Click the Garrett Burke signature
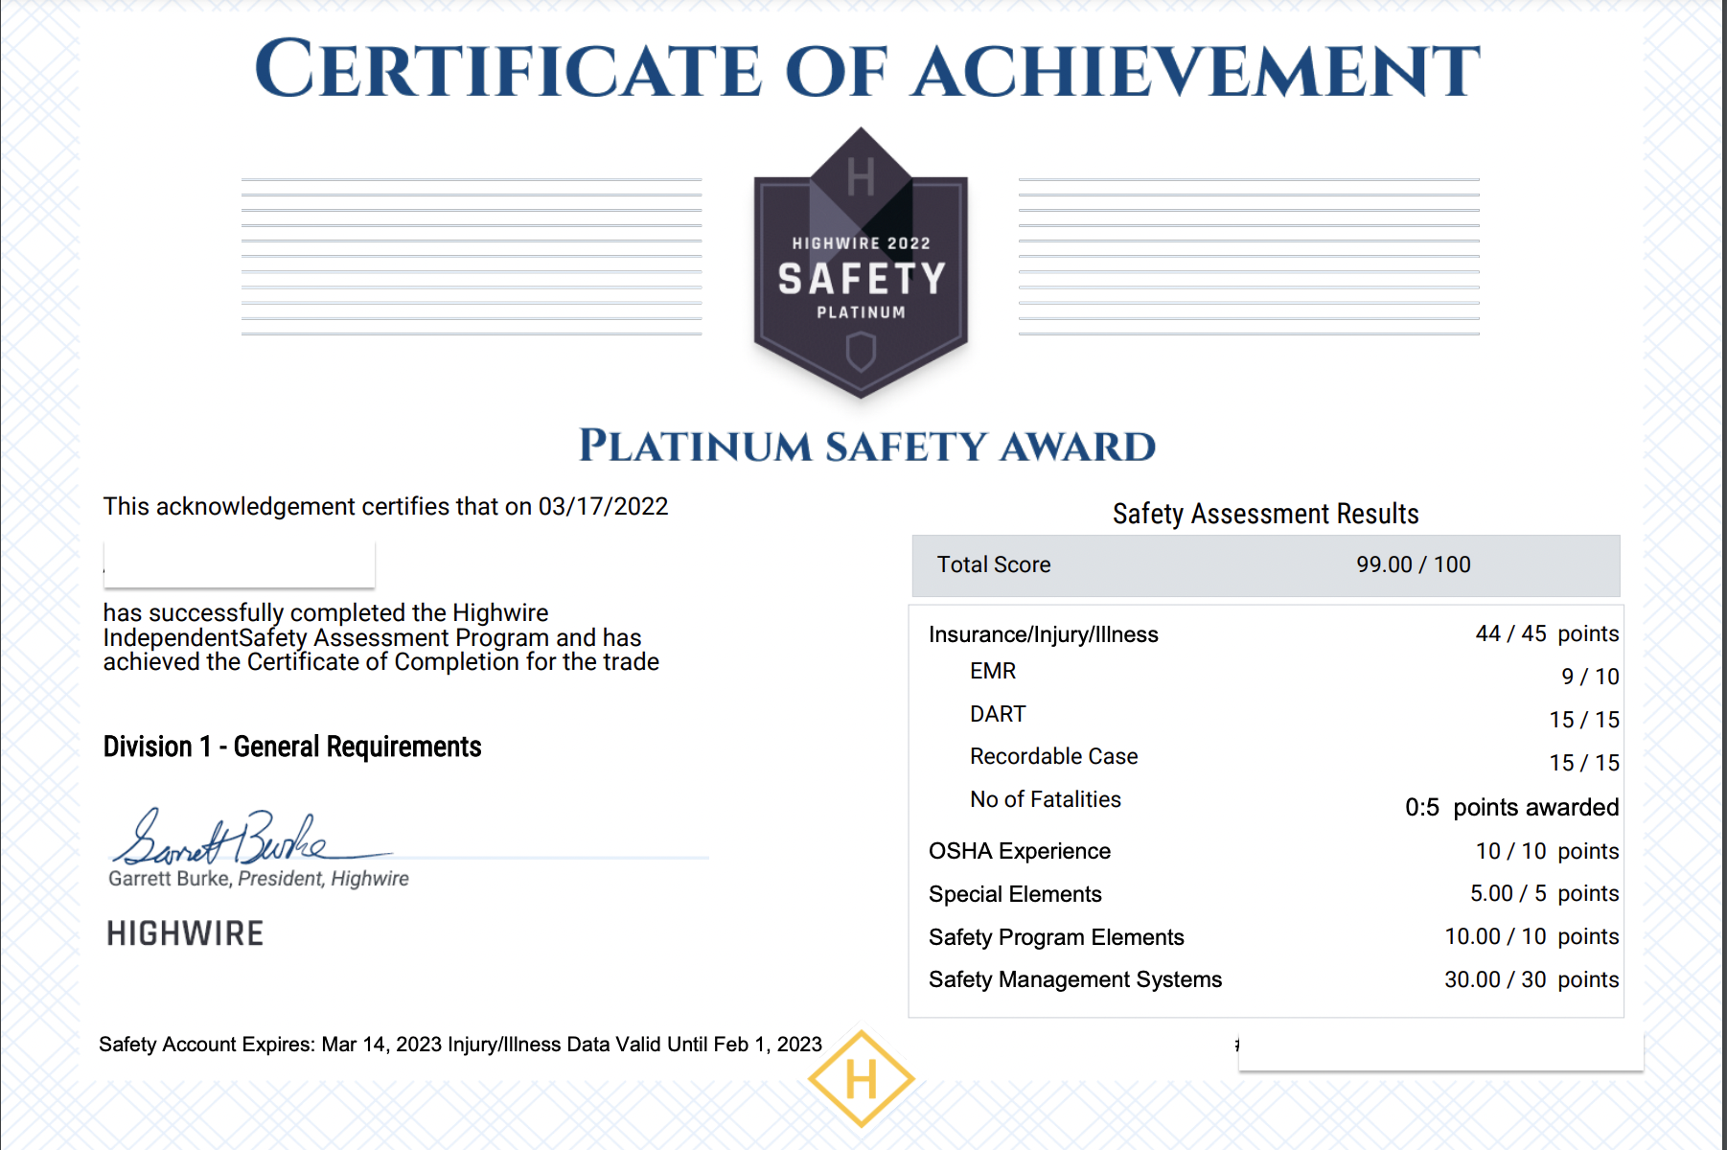The height and width of the screenshot is (1150, 1727). (251, 838)
